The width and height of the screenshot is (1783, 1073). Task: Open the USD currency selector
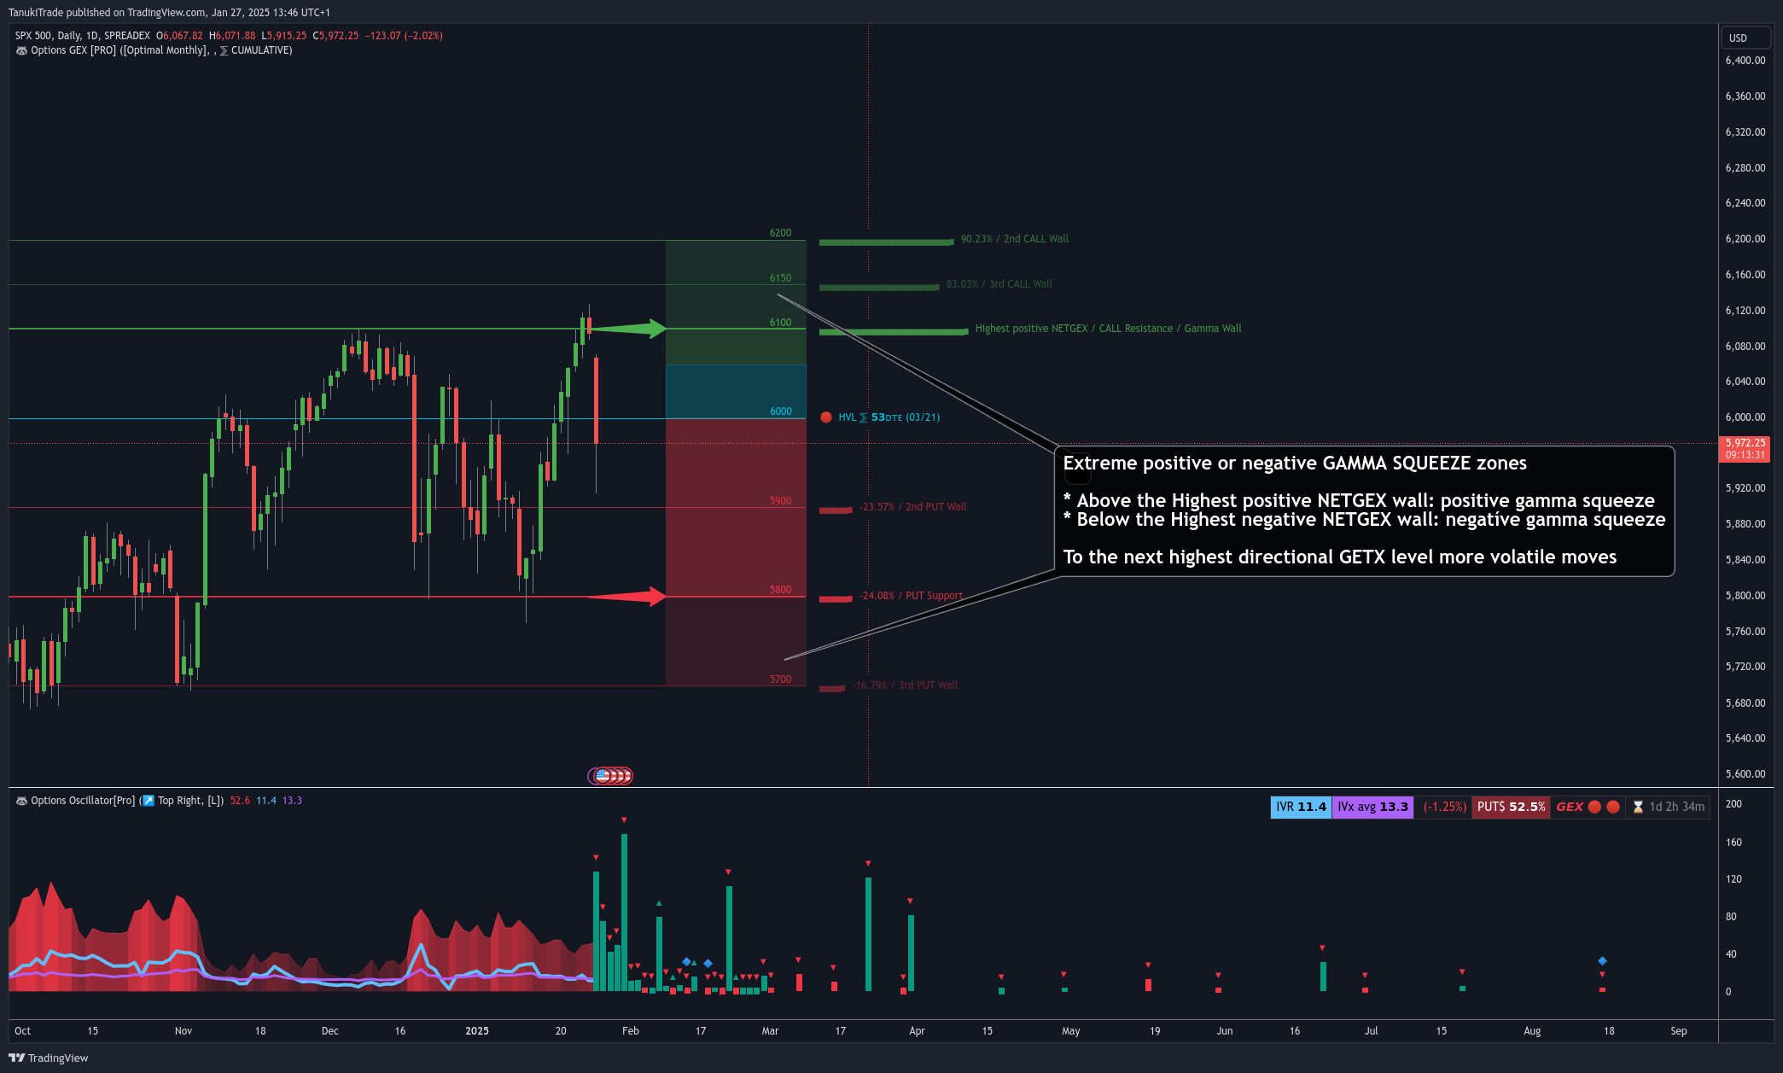point(1745,38)
